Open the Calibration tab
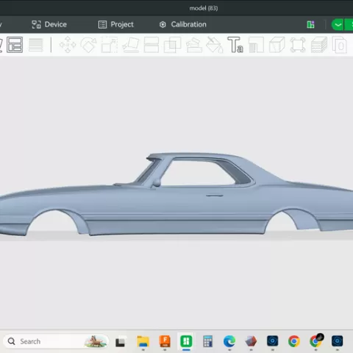 (x=182, y=24)
